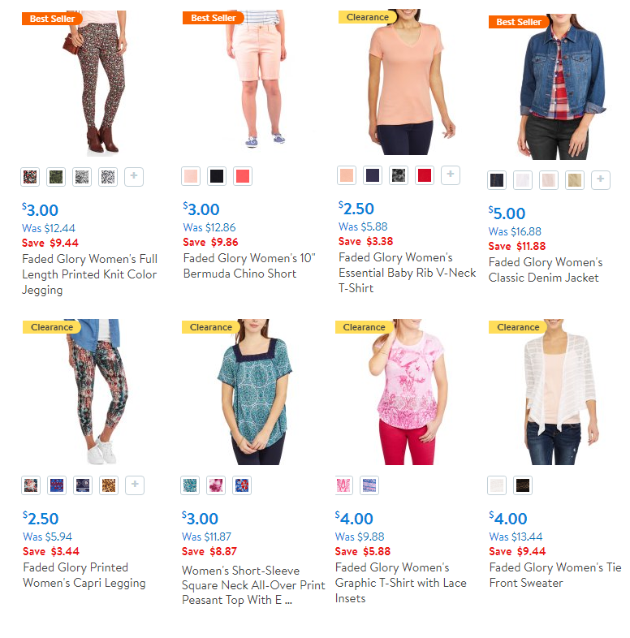Select pink floral swatch for Peasant Top

216,485
